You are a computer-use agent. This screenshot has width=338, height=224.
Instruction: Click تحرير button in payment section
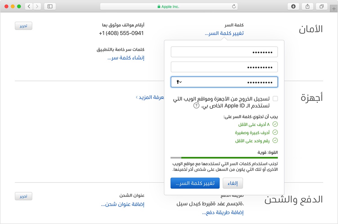(x=23, y=196)
